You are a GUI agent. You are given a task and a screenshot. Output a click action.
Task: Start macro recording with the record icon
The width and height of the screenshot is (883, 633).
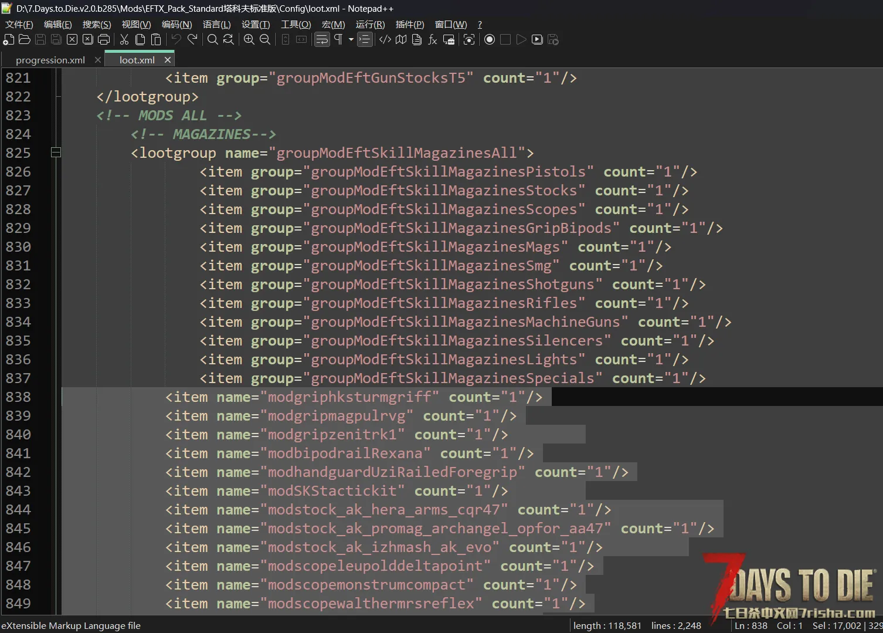coord(490,40)
